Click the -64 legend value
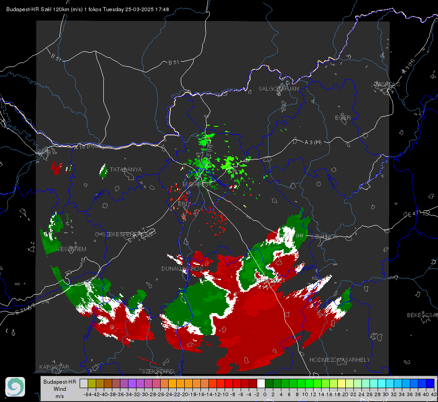Viewport: 438px width, 402px height. 88,394
